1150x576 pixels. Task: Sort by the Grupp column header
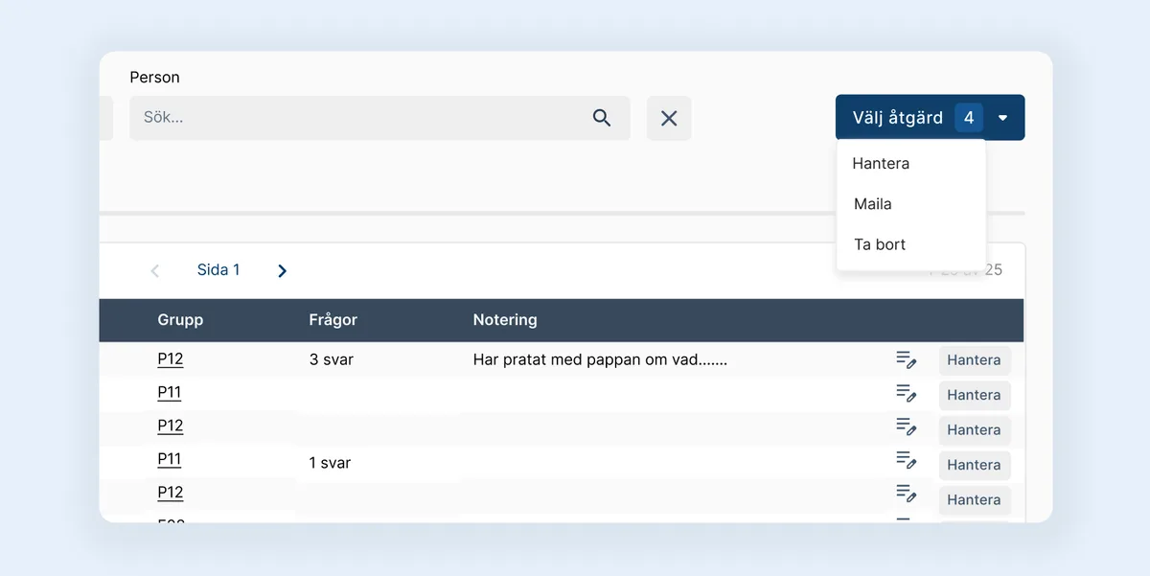[180, 320]
